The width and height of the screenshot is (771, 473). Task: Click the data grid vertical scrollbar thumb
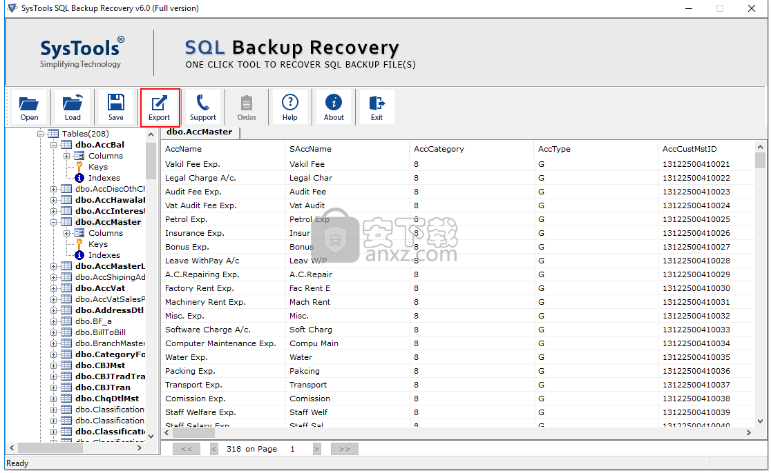(x=760, y=161)
